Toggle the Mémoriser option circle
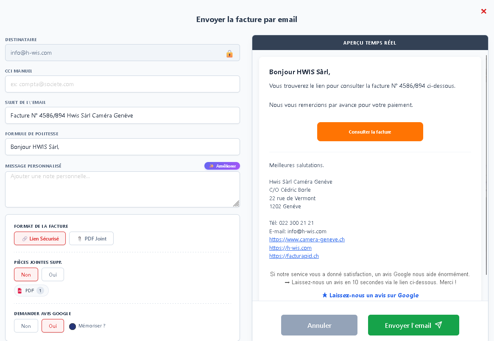 tap(73, 326)
